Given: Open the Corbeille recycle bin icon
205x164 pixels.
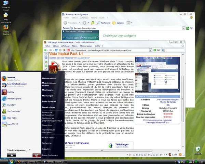Looking at the screenshot, I should [x=198, y=150].
